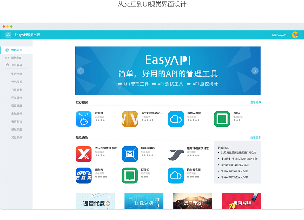
Task: Click the 威立方视频会议议... app name
Action: click(x=151, y=113)
